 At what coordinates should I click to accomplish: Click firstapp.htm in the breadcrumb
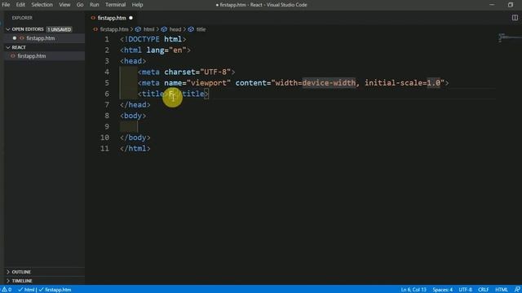point(114,29)
